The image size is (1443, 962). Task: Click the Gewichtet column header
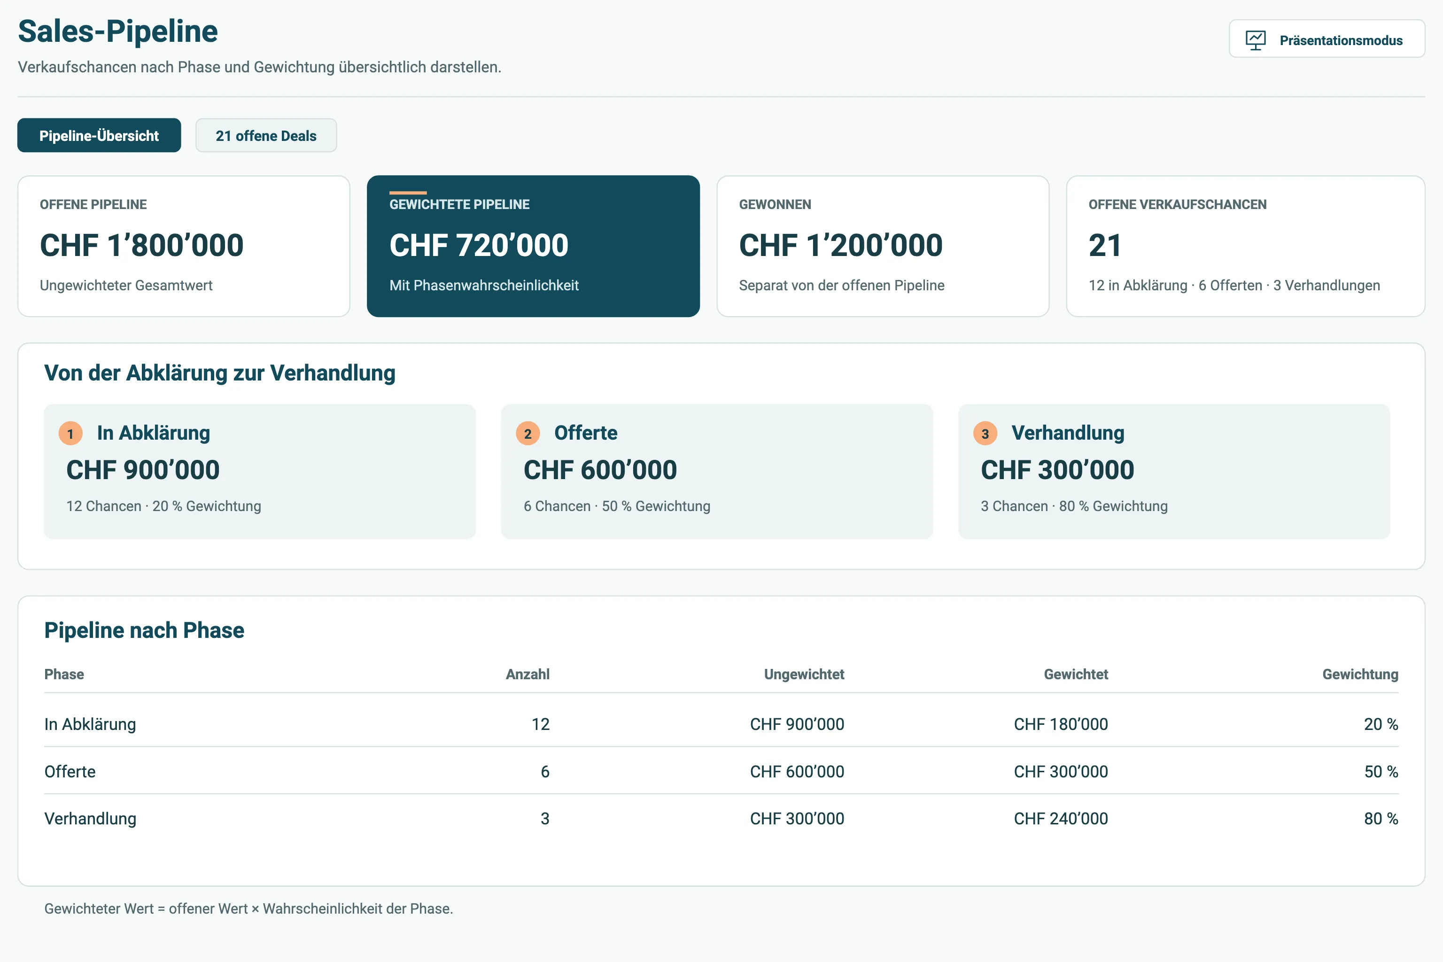(1076, 674)
